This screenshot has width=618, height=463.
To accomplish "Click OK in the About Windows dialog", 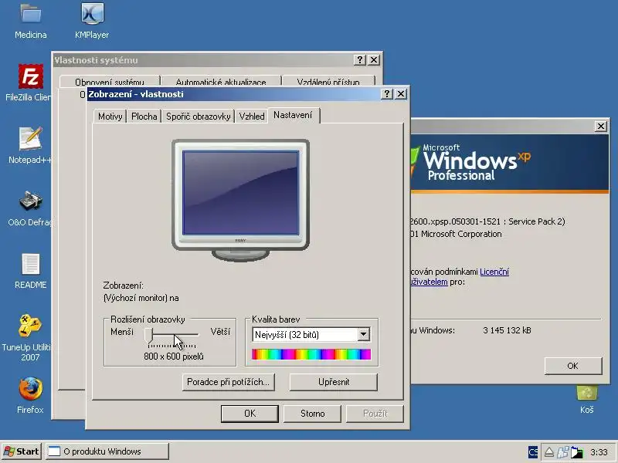I will pos(573,366).
